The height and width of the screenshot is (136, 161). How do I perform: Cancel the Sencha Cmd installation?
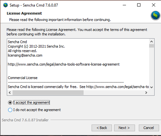149,128
